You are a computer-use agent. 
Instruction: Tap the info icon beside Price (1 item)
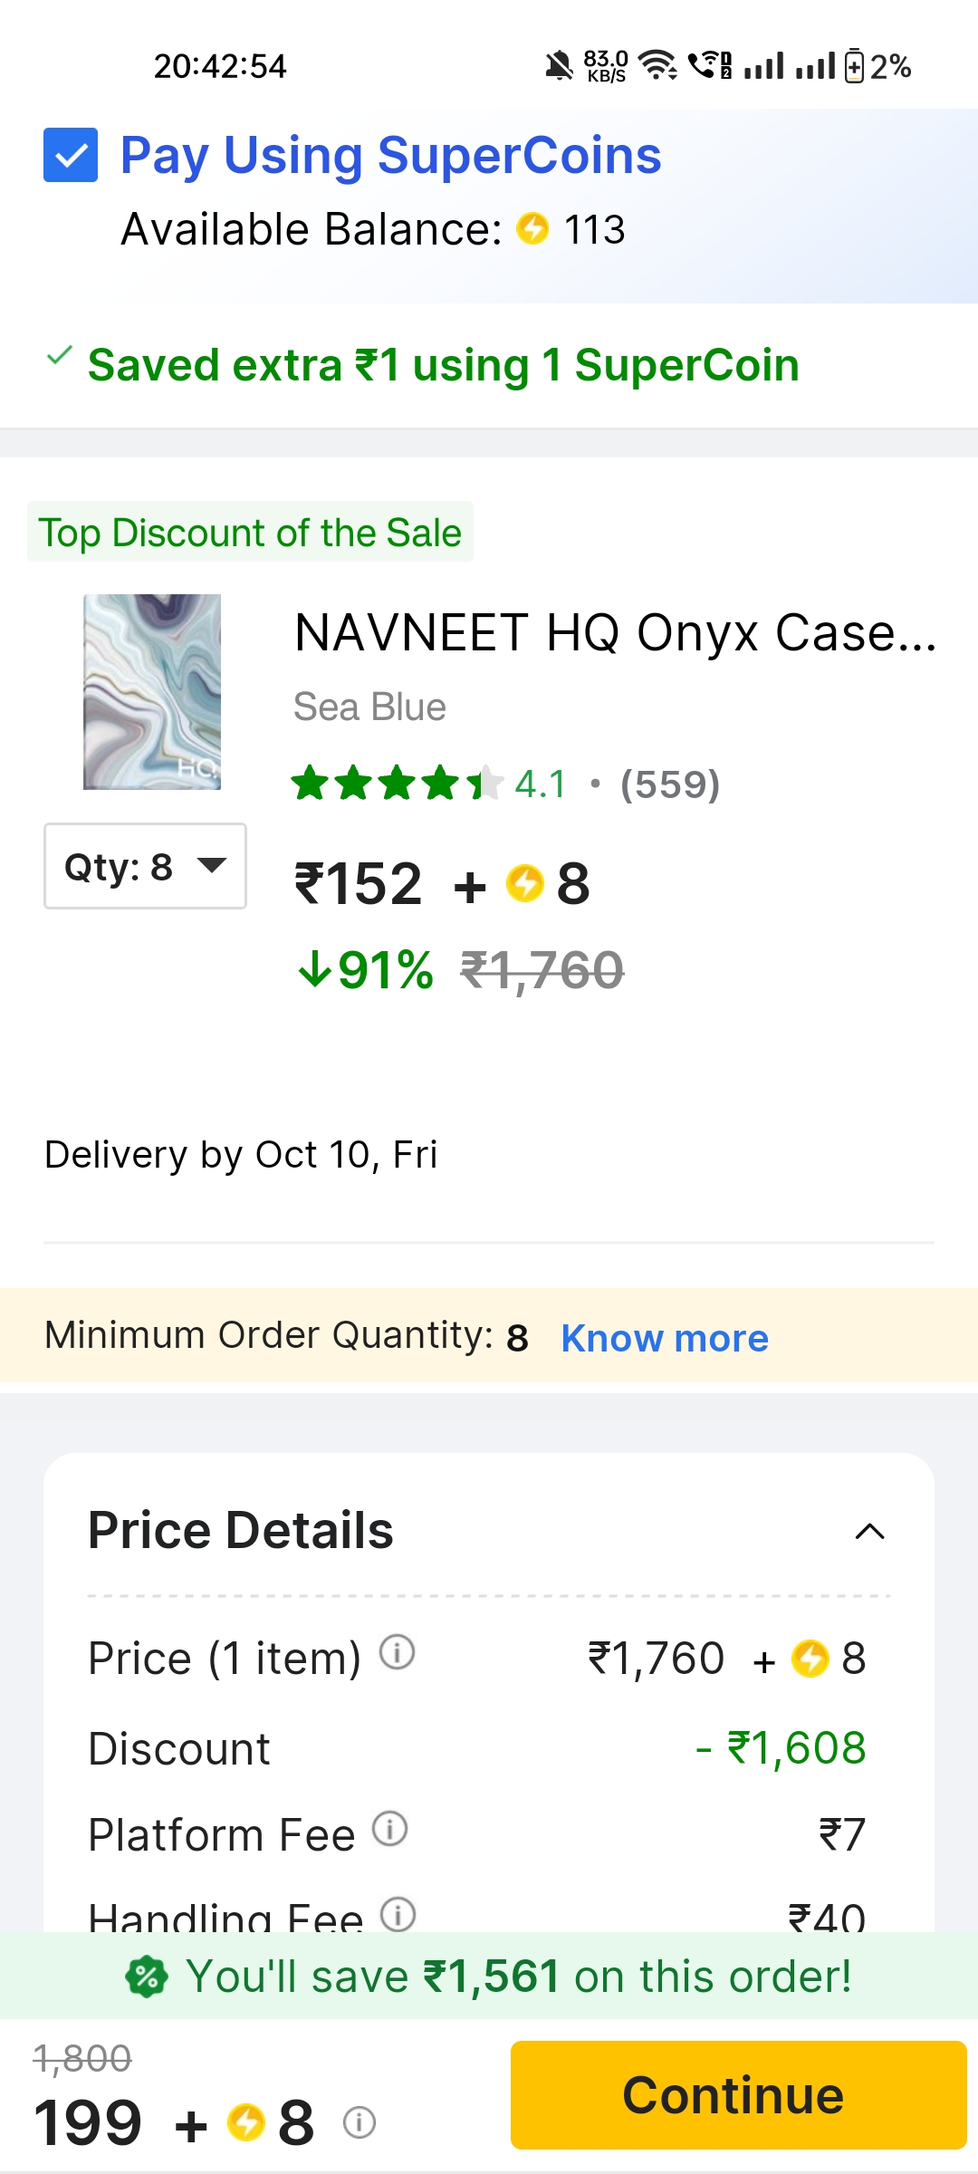click(x=397, y=1652)
